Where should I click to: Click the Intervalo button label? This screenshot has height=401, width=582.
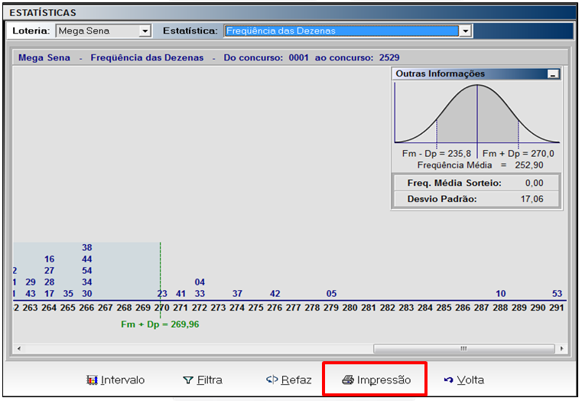[x=122, y=380]
